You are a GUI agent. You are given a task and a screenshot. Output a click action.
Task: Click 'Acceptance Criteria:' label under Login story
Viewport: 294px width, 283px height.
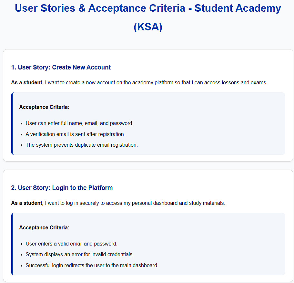[x=44, y=227]
